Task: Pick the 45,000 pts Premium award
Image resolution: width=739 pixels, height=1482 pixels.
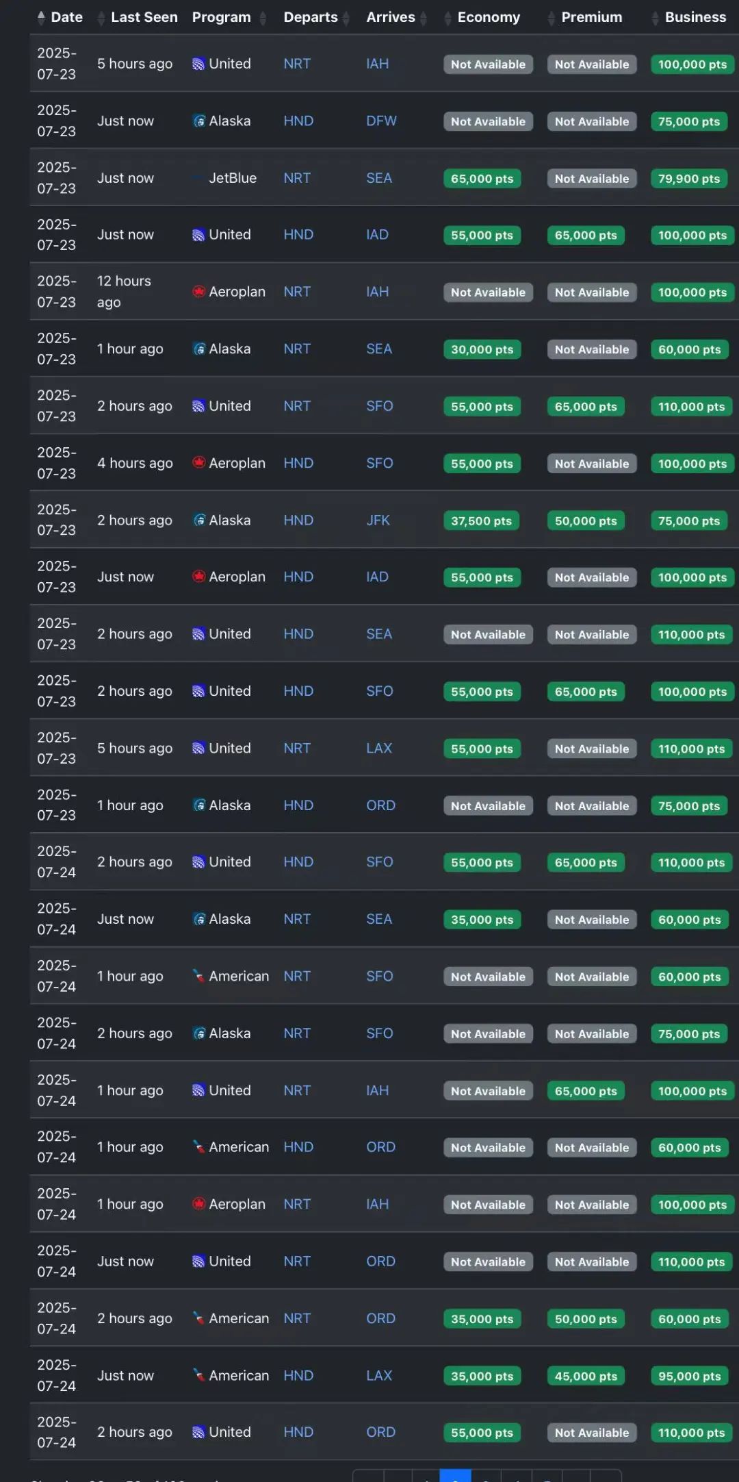Action: coord(586,1376)
